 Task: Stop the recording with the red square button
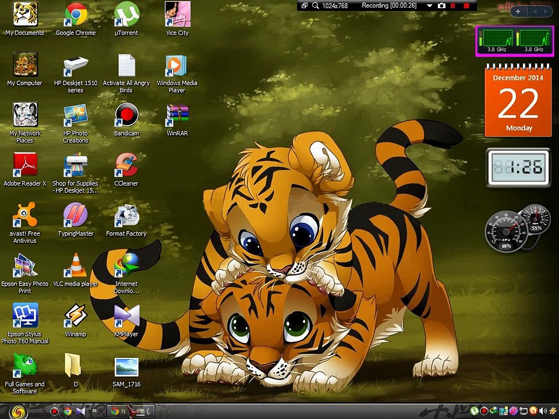(x=466, y=5)
